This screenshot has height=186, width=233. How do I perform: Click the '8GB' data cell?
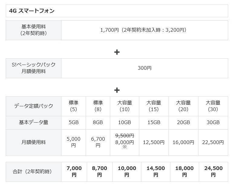coord(98,123)
